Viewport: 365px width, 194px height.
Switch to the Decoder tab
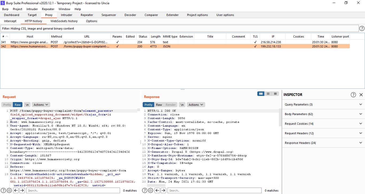[130, 15]
